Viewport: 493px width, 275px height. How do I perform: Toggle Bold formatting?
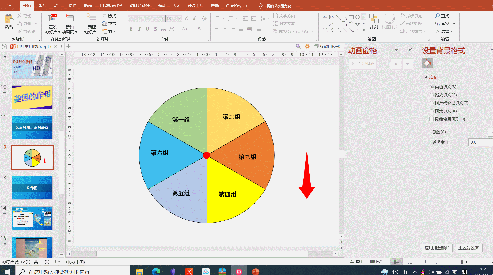(131, 29)
